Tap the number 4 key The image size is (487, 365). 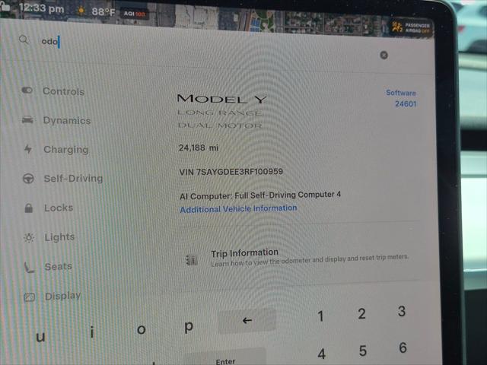coord(322,354)
